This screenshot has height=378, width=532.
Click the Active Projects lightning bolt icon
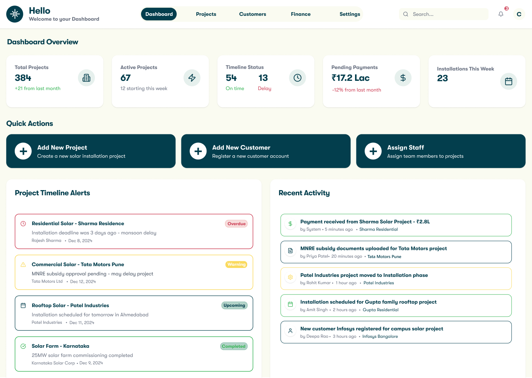pos(192,78)
